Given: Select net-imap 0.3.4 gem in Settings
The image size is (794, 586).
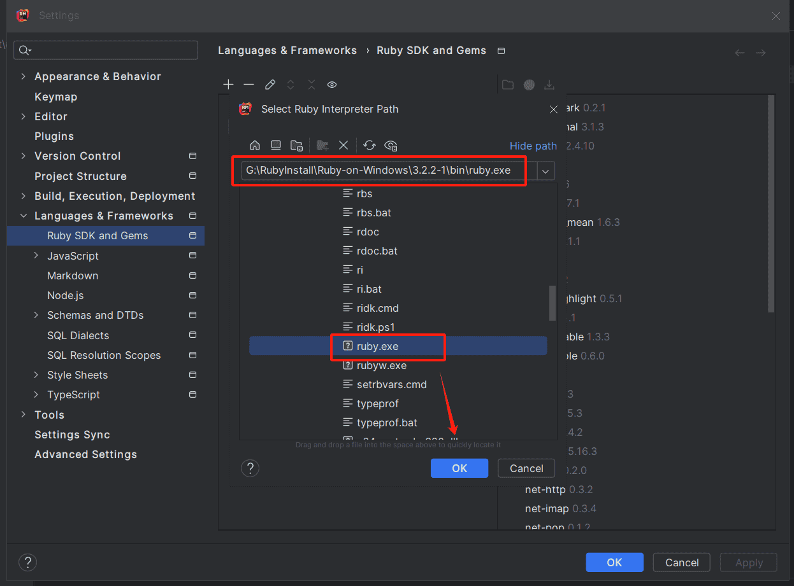Looking at the screenshot, I should 561,508.
